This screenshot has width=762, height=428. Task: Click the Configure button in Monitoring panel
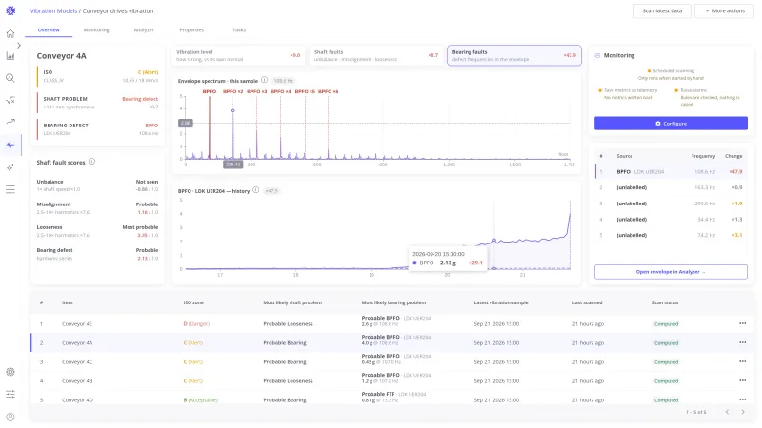(x=671, y=124)
